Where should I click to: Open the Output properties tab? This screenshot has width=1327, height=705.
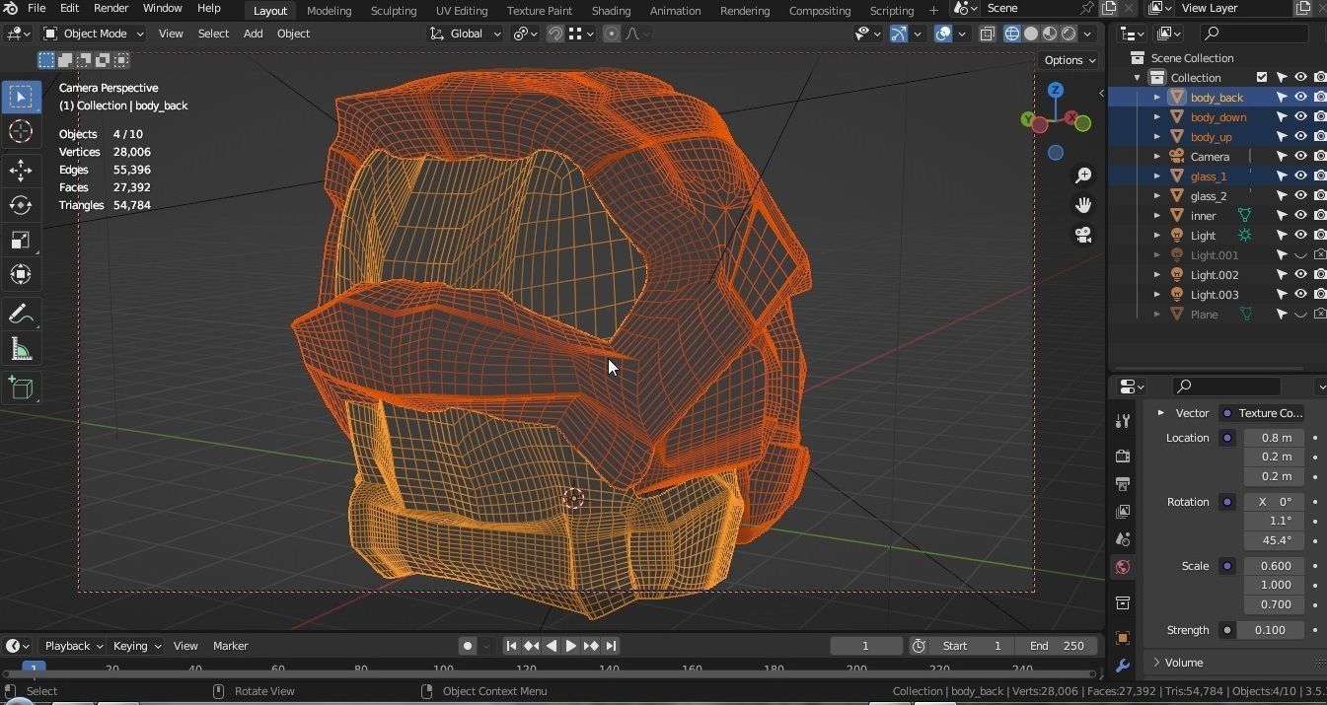[x=1122, y=484]
